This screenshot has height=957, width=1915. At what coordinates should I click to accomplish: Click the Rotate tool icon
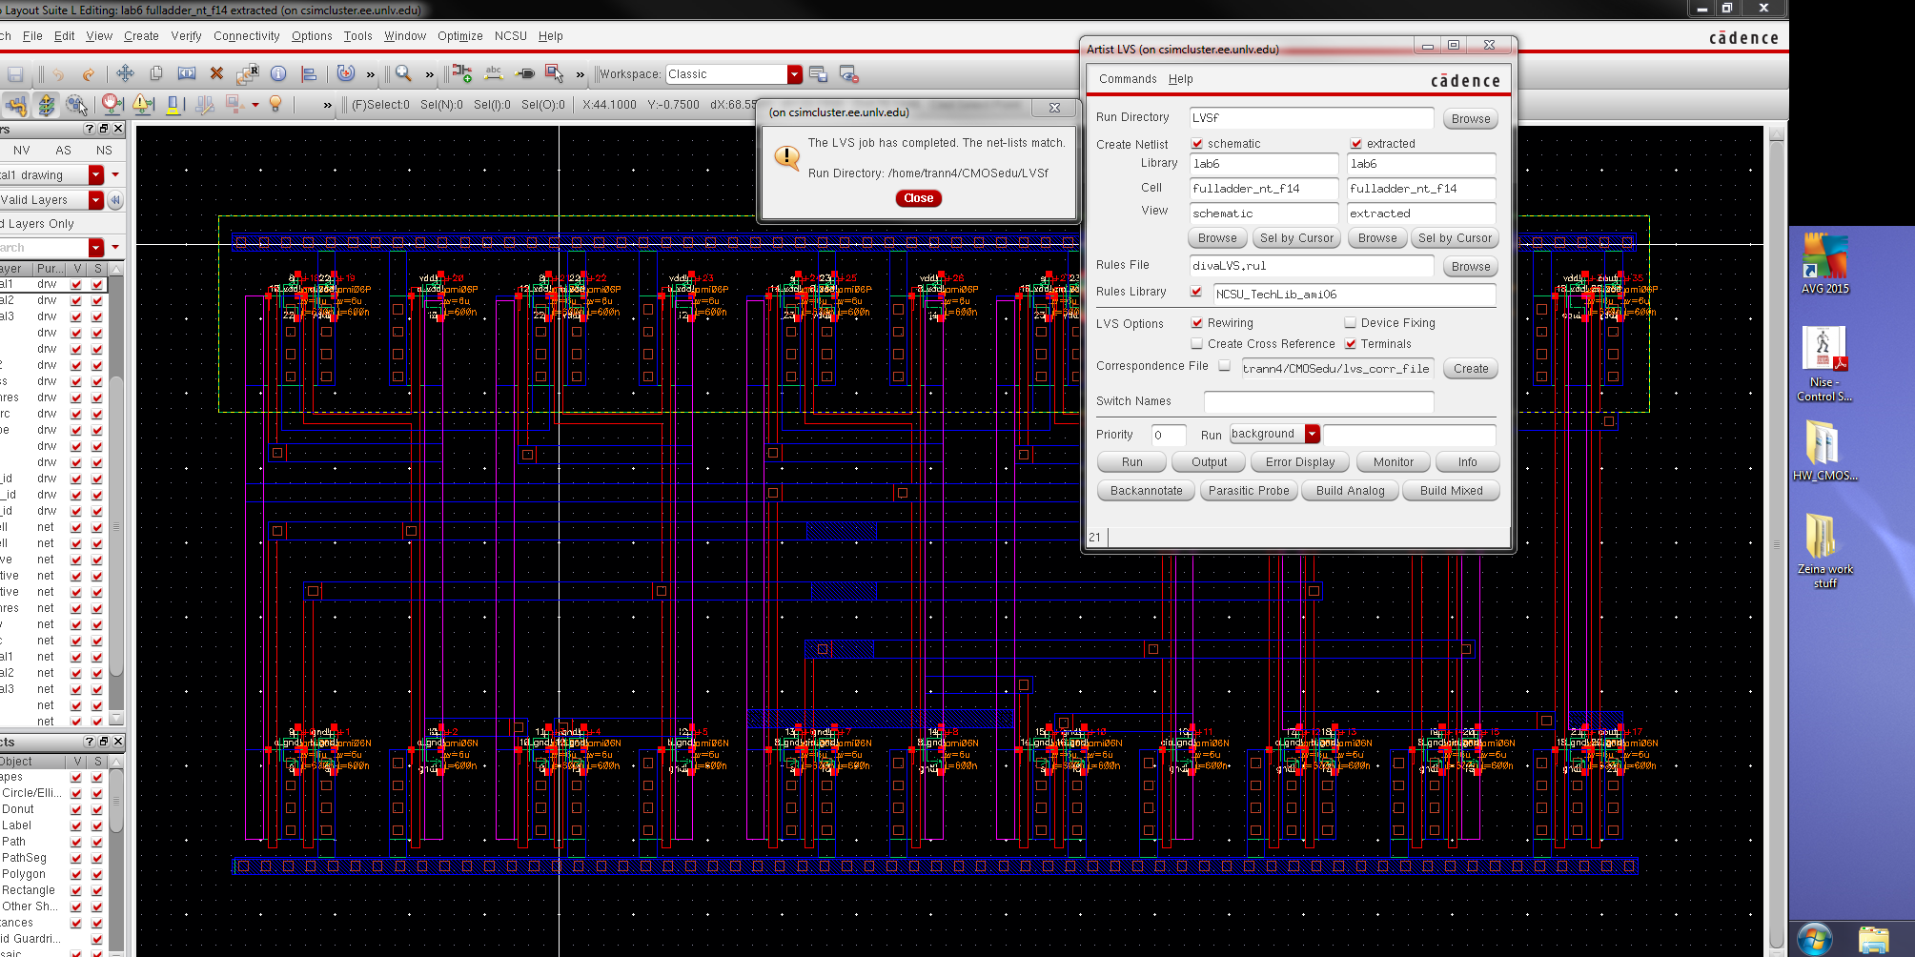(x=346, y=73)
